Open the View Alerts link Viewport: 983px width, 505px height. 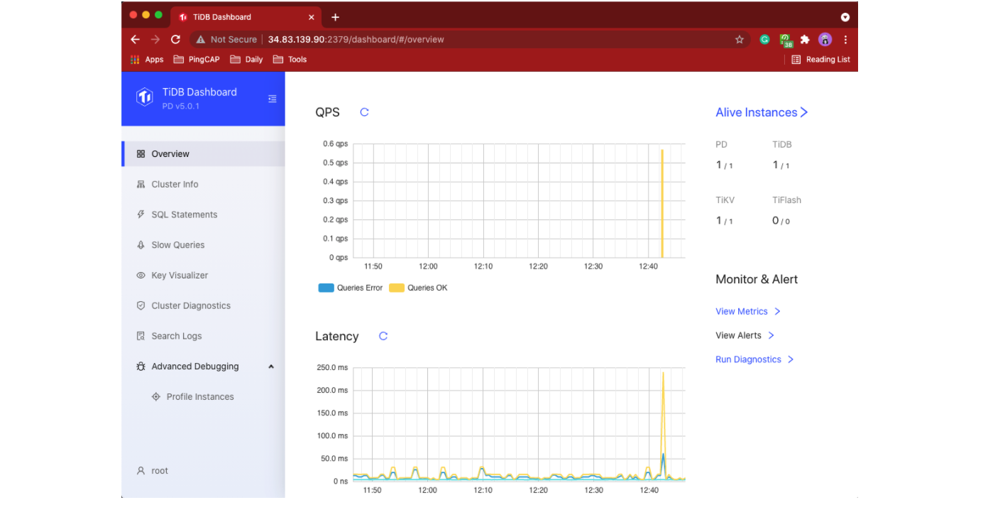(x=739, y=335)
